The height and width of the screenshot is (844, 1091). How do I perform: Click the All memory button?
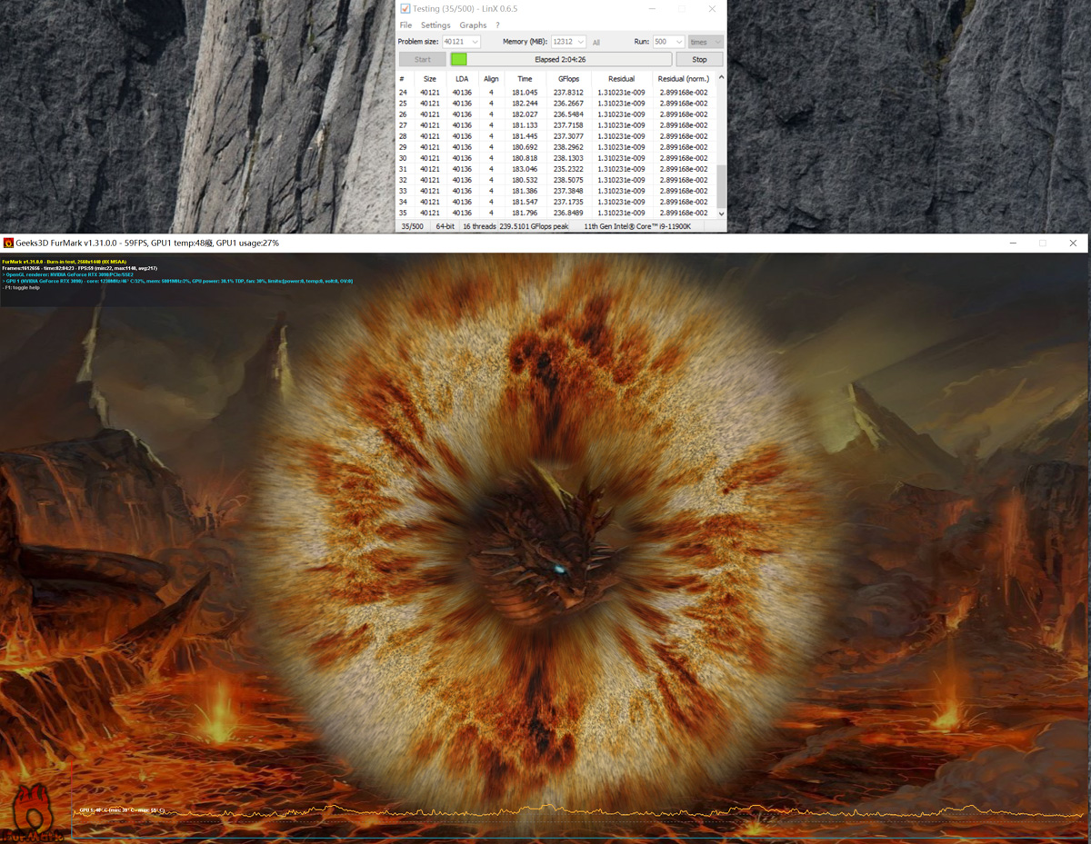596,43
